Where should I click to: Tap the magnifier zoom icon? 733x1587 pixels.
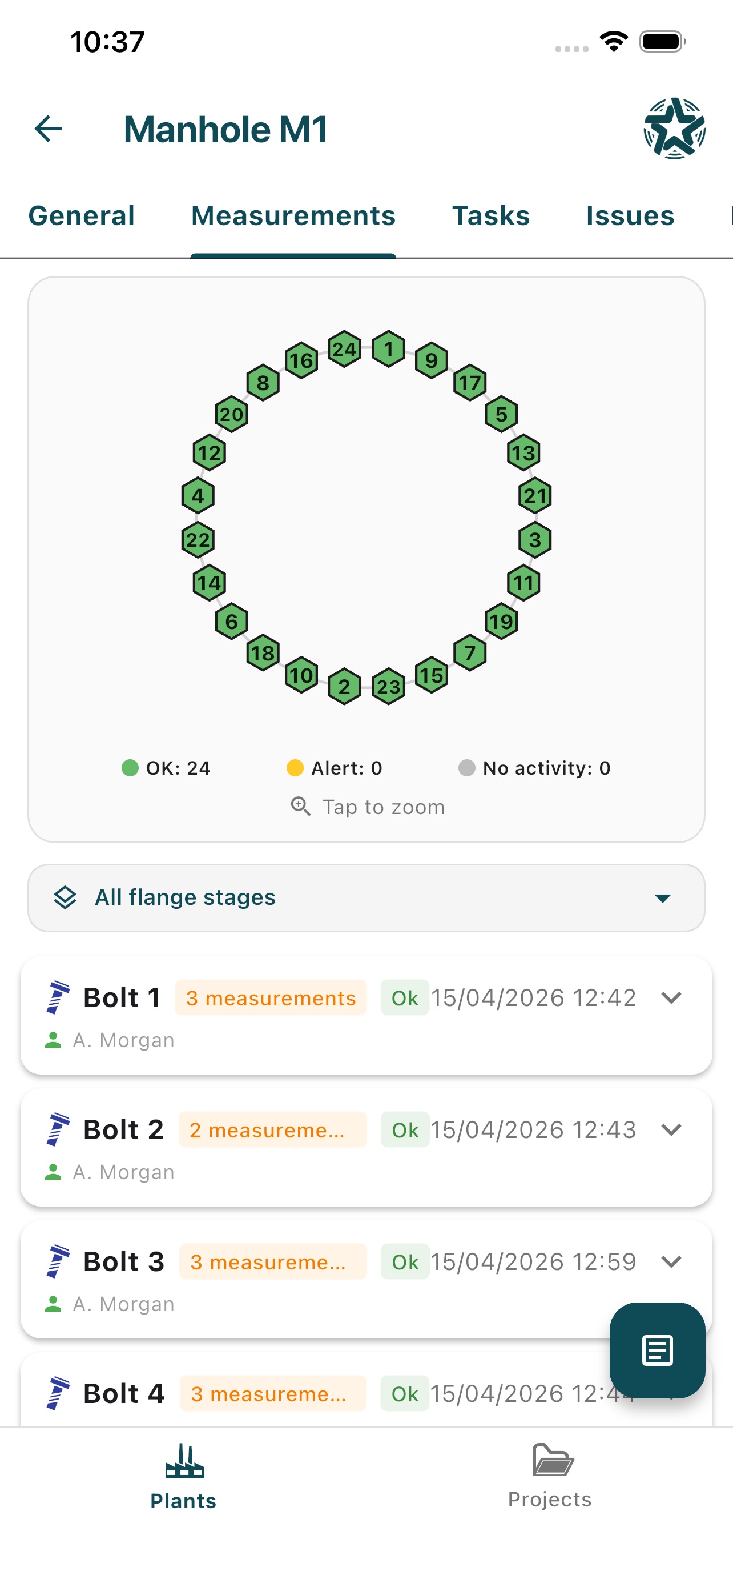(x=300, y=806)
